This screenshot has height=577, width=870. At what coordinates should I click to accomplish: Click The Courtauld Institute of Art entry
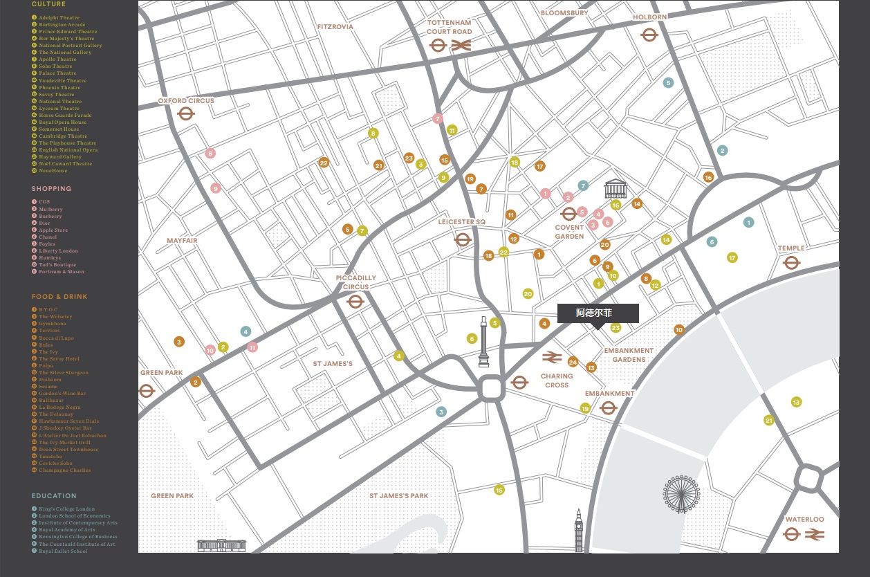pos(77,544)
